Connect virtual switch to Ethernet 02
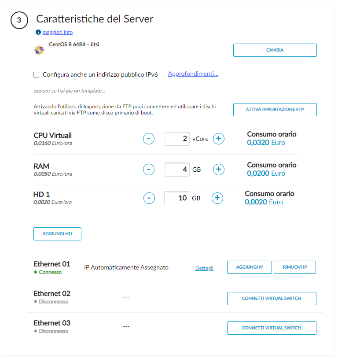 click(x=272, y=298)
